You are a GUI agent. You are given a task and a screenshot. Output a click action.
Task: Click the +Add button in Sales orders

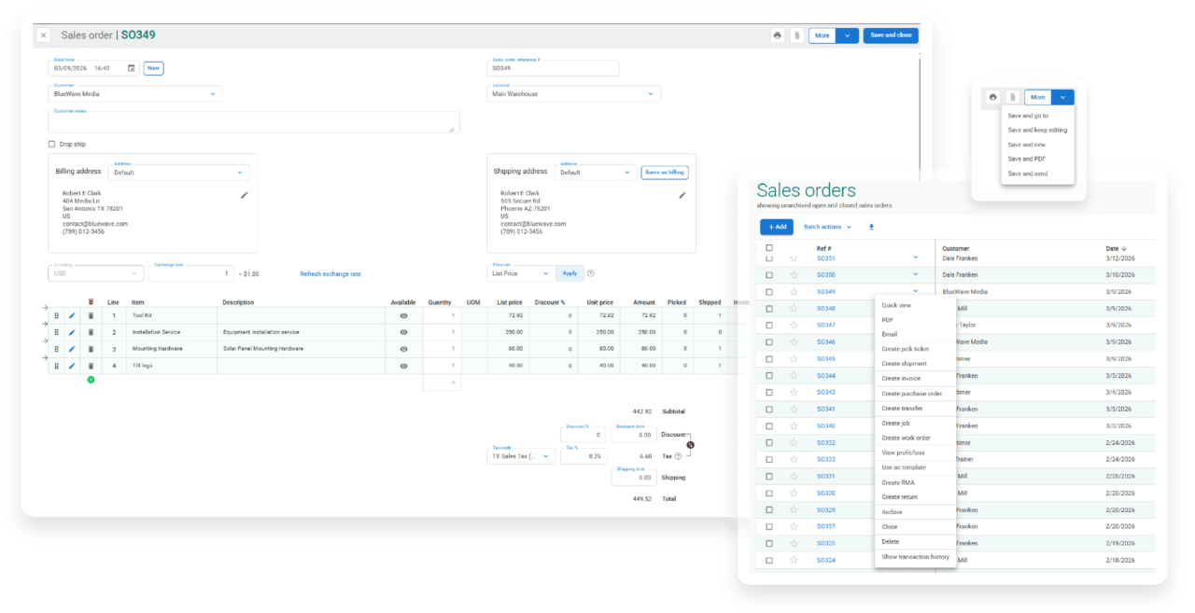tap(777, 227)
